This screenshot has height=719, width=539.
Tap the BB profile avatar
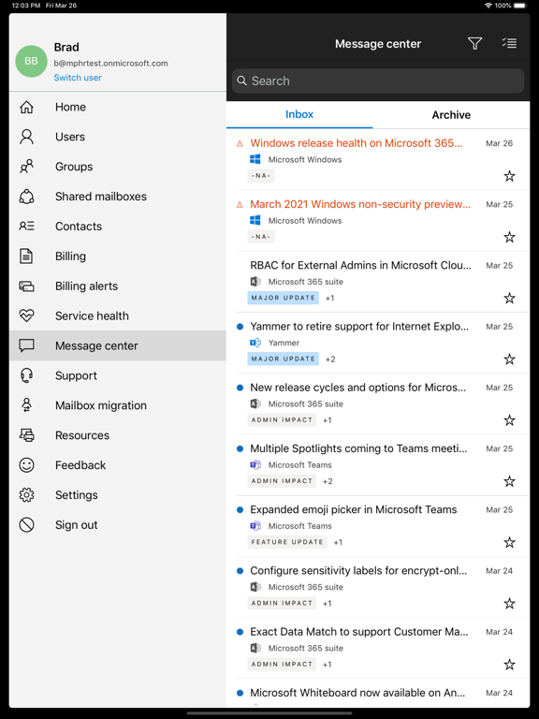pos(31,61)
